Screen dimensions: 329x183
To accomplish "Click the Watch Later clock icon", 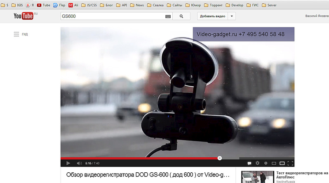I will point(266,163).
